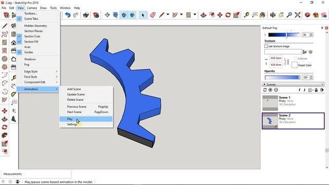Expand the Component Edit submenu
This screenshot has width=329, height=185.
click(38, 82)
